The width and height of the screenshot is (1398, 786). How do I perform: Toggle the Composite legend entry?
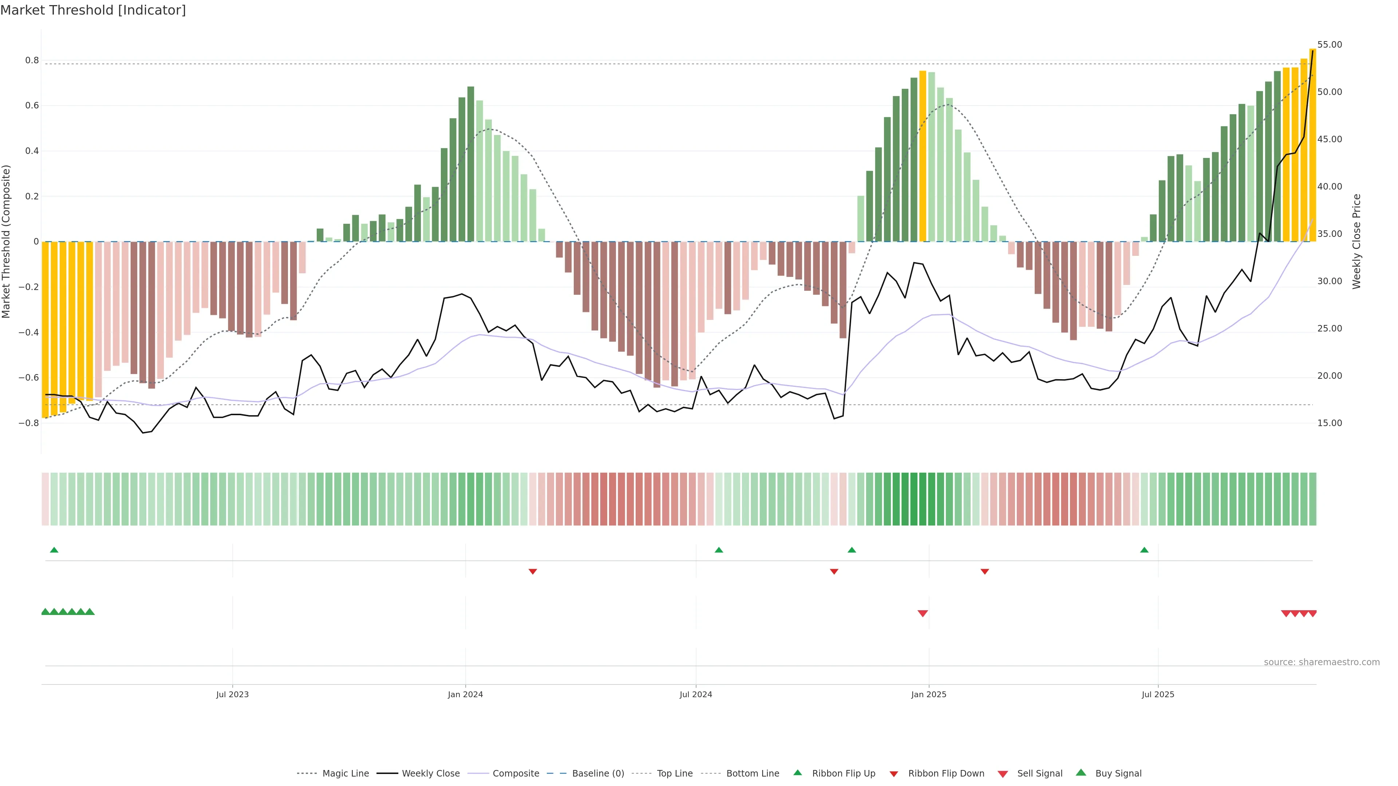pyautogui.click(x=516, y=773)
